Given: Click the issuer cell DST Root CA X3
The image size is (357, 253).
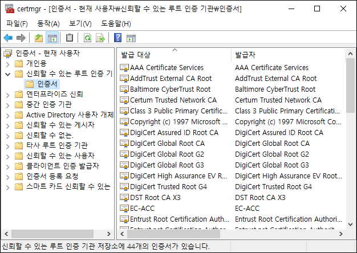Looking at the screenshot, I should click(260, 198).
